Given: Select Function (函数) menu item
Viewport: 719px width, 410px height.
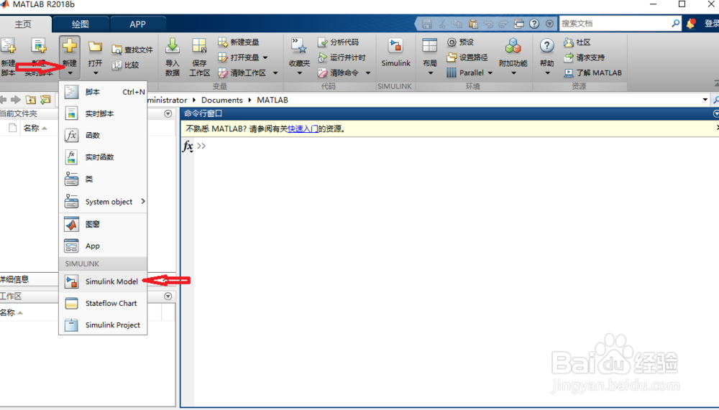Looking at the screenshot, I should [103, 135].
